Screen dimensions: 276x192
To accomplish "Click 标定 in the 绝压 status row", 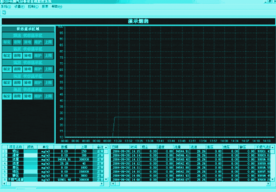I will (x=7, y=96).
